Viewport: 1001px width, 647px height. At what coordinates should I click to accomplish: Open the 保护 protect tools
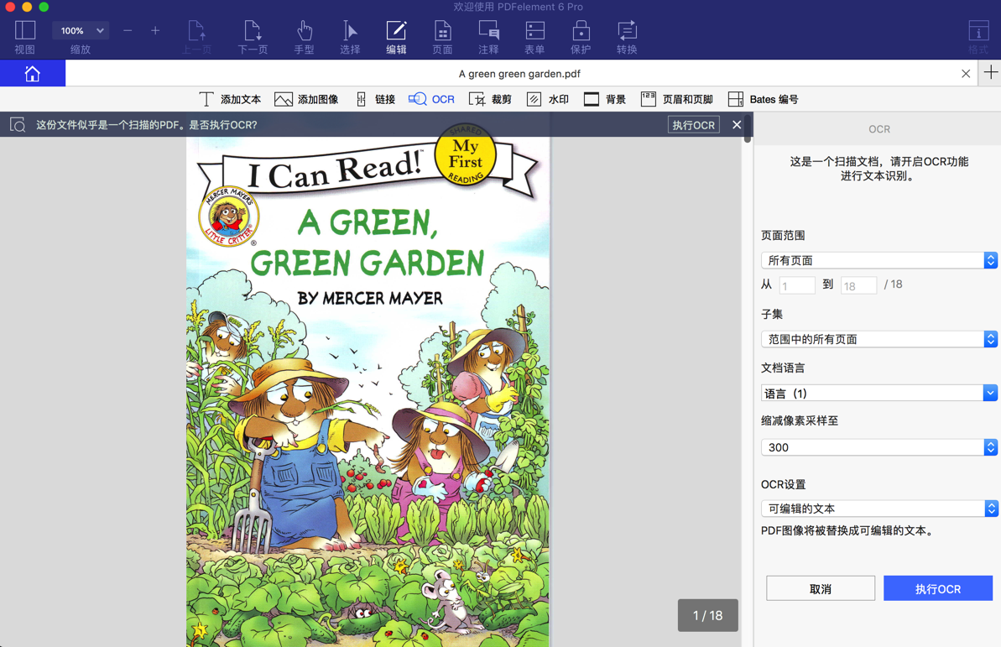581,37
